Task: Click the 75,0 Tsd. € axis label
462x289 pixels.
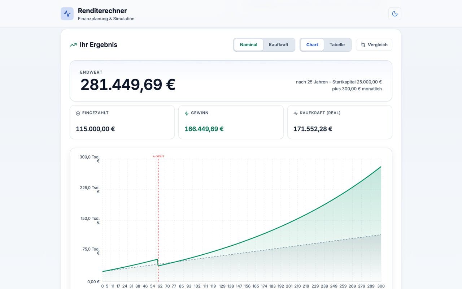Action: pyautogui.click(x=91, y=251)
